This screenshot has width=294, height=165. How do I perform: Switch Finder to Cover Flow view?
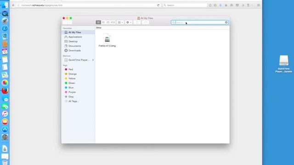point(113,22)
